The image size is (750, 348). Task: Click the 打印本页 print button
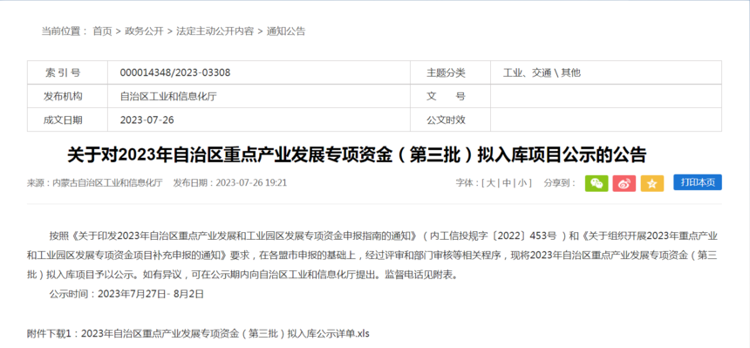click(698, 182)
